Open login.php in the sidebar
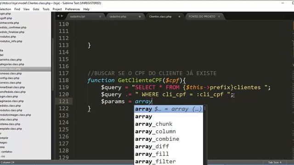 point(6,14)
